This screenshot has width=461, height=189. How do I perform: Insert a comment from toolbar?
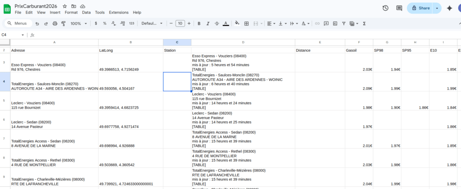326,23
